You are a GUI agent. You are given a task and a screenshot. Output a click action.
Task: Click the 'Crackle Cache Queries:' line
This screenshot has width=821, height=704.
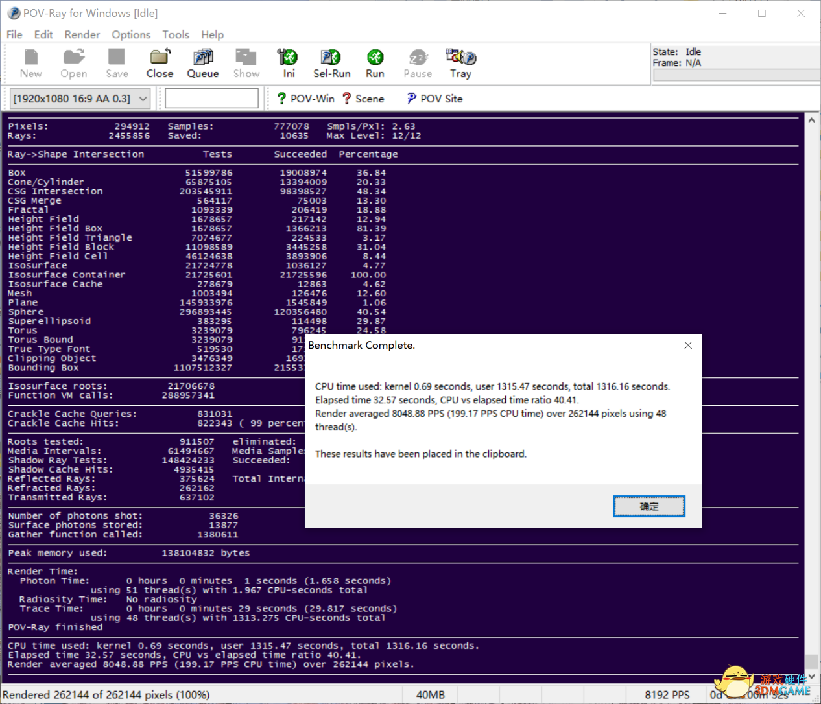pos(120,414)
